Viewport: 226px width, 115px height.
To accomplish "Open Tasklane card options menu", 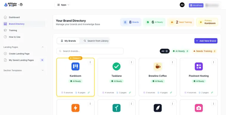I will [131, 62].
